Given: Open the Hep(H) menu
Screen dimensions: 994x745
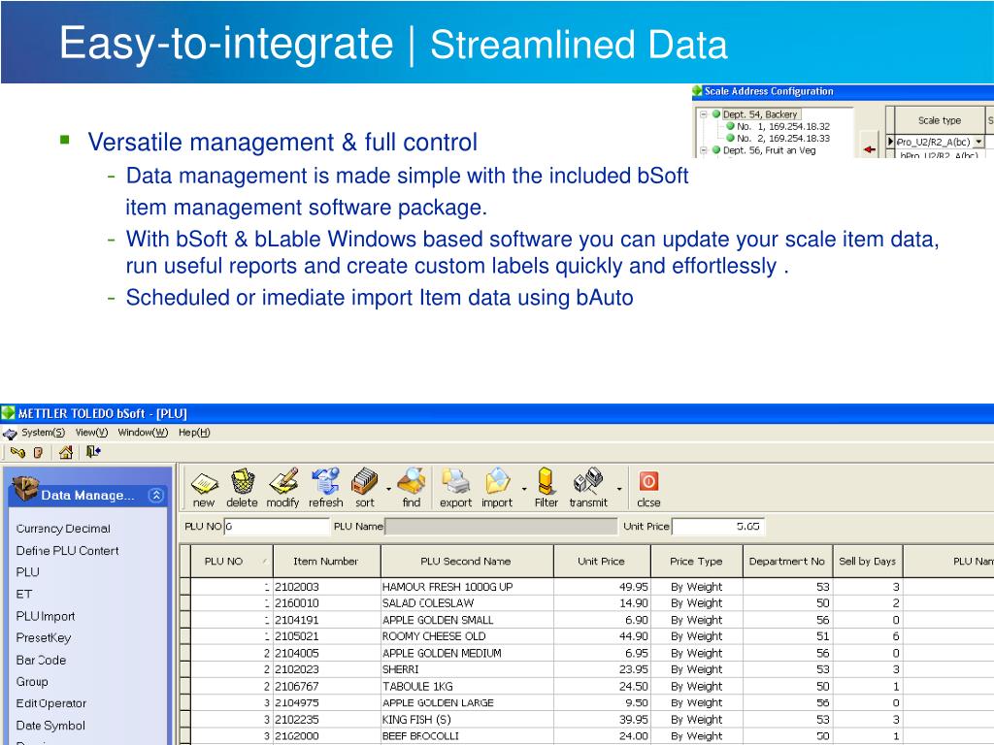Looking at the screenshot, I should coord(194,433).
